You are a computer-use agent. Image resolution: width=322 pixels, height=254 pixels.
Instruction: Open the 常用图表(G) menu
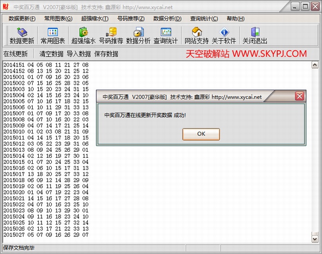[x=58, y=19]
